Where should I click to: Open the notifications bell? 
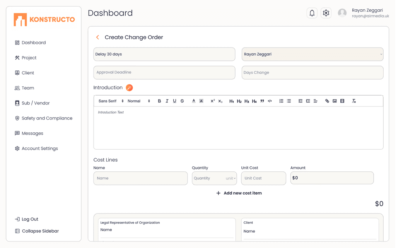click(312, 13)
